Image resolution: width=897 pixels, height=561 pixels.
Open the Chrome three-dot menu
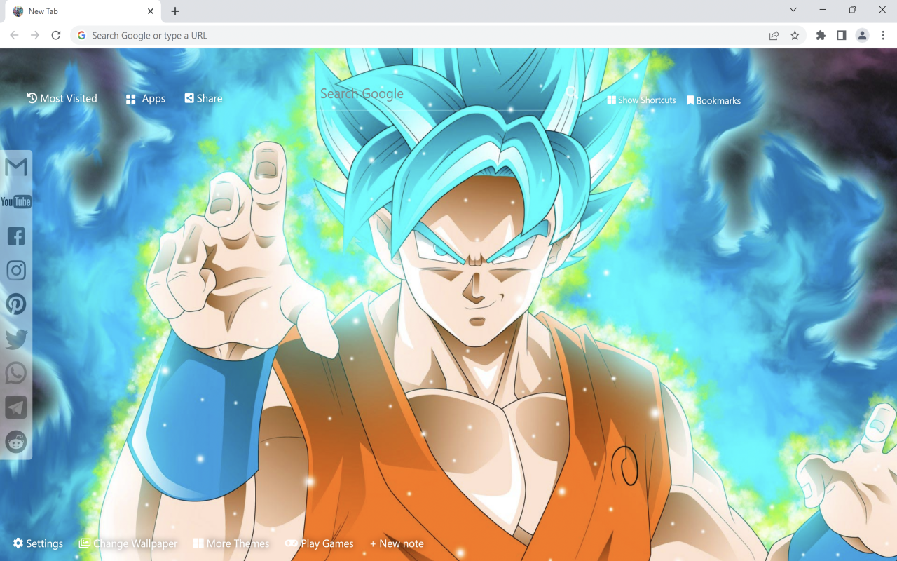tap(883, 35)
